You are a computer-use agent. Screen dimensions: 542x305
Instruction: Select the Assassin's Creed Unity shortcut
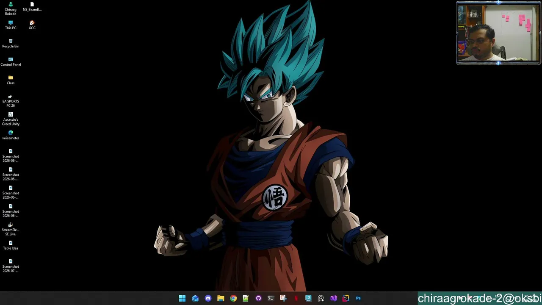(11, 119)
